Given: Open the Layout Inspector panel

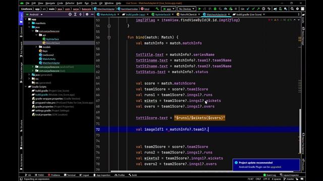Looking at the screenshot, I should pyautogui.click(x=289, y=175).
